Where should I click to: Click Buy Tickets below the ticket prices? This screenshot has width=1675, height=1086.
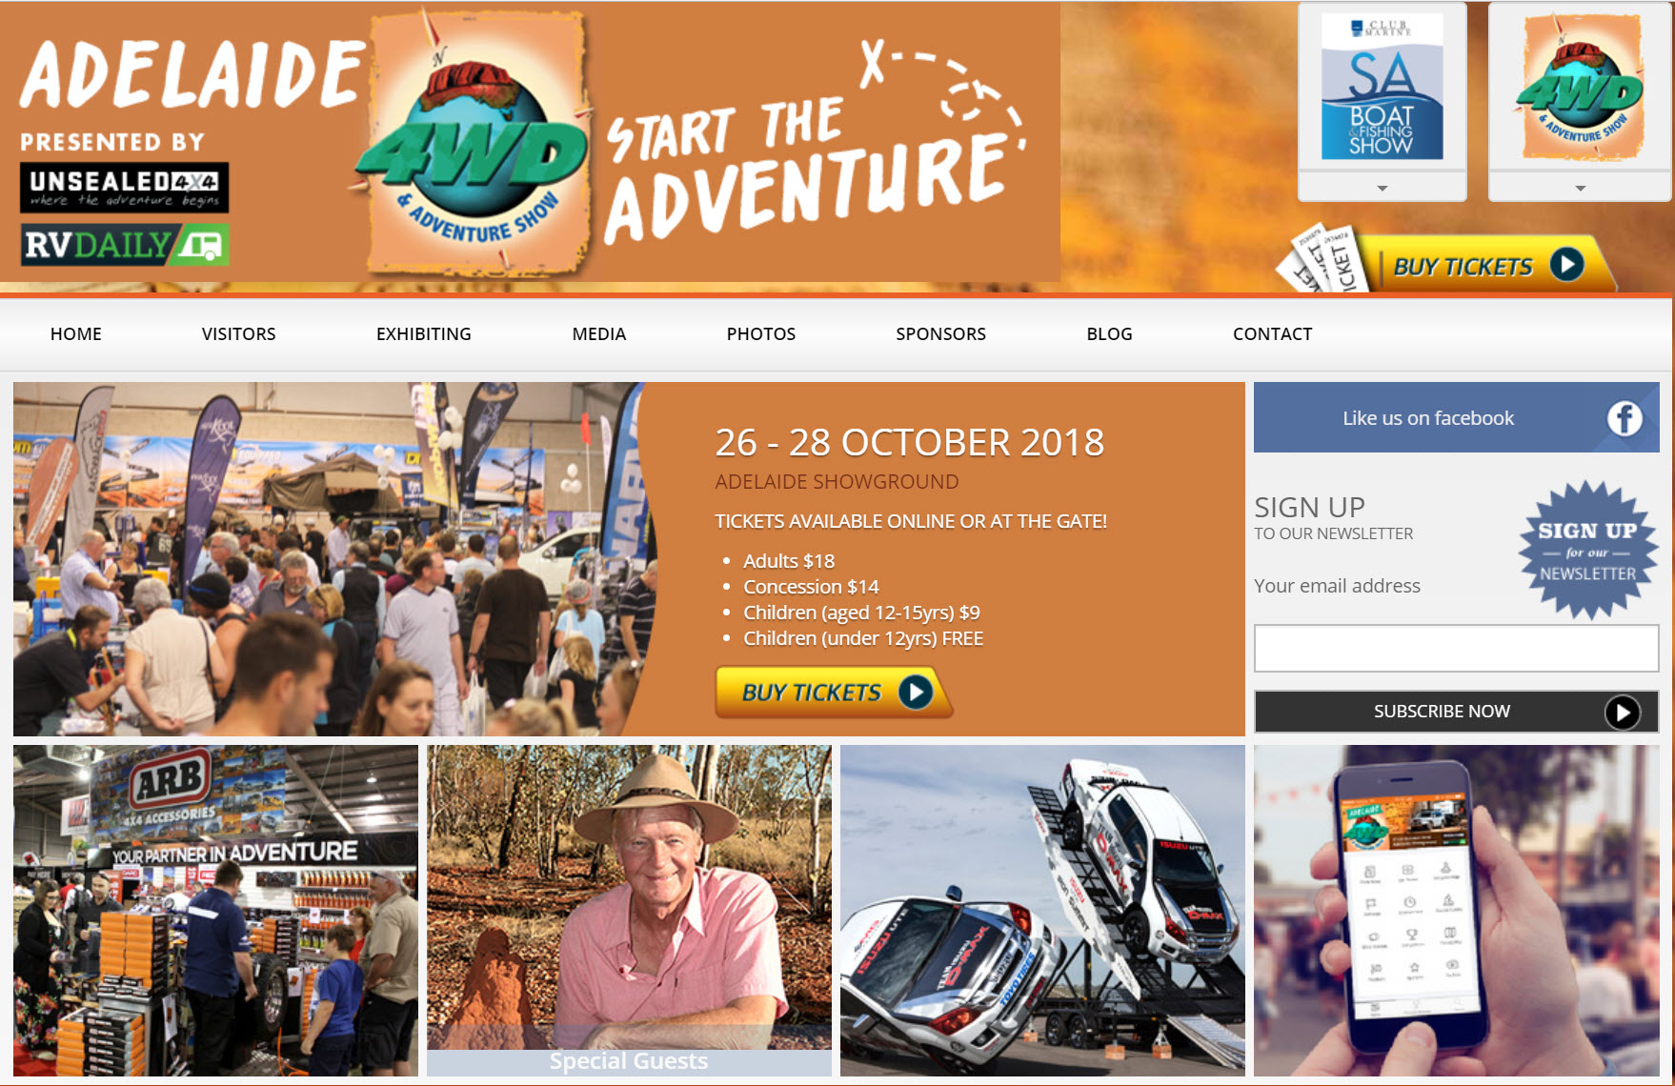pos(834,692)
